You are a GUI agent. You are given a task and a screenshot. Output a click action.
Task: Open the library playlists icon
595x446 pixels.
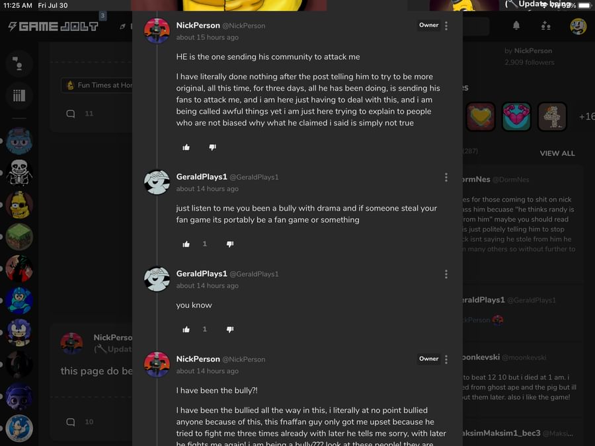tap(19, 95)
